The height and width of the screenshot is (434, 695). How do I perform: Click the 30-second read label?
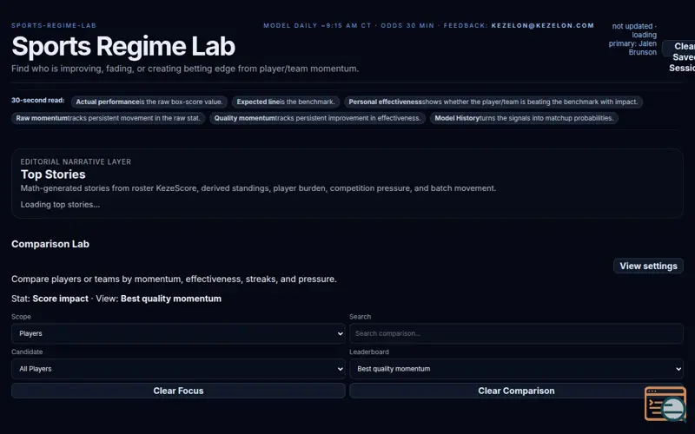tap(37, 101)
